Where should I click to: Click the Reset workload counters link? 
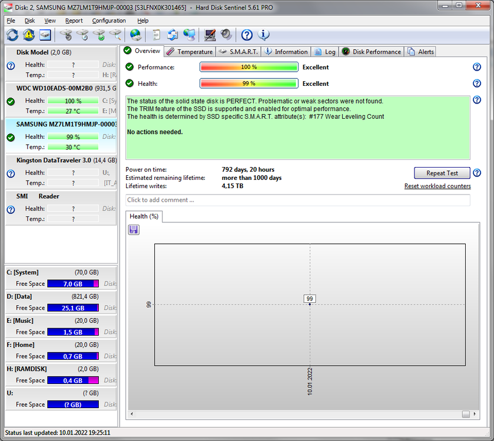[437, 186]
